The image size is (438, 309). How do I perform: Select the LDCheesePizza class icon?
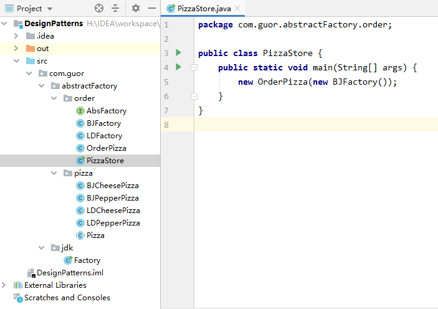click(x=80, y=211)
